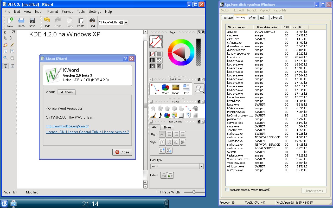Open the koffice.org/kword link
This screenshot has height=208, width=333.
pos(67,126)
